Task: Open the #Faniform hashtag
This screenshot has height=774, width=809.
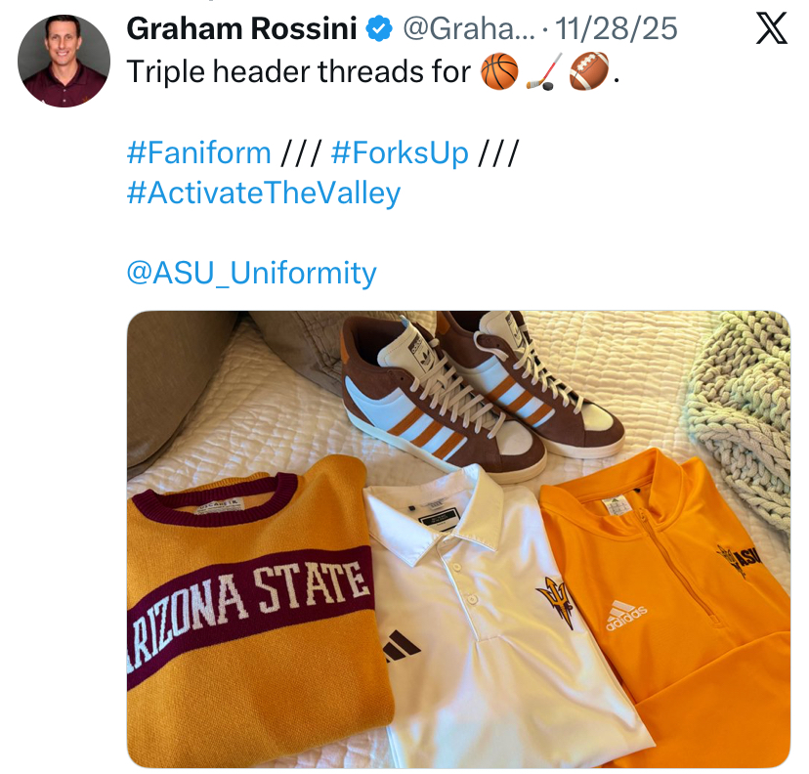Action: pos(198,152)
